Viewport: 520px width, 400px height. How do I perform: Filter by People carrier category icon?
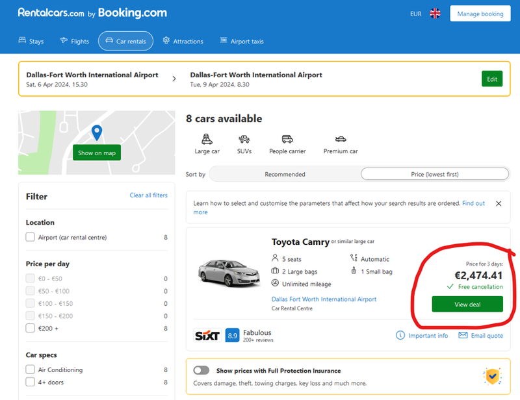287,144
